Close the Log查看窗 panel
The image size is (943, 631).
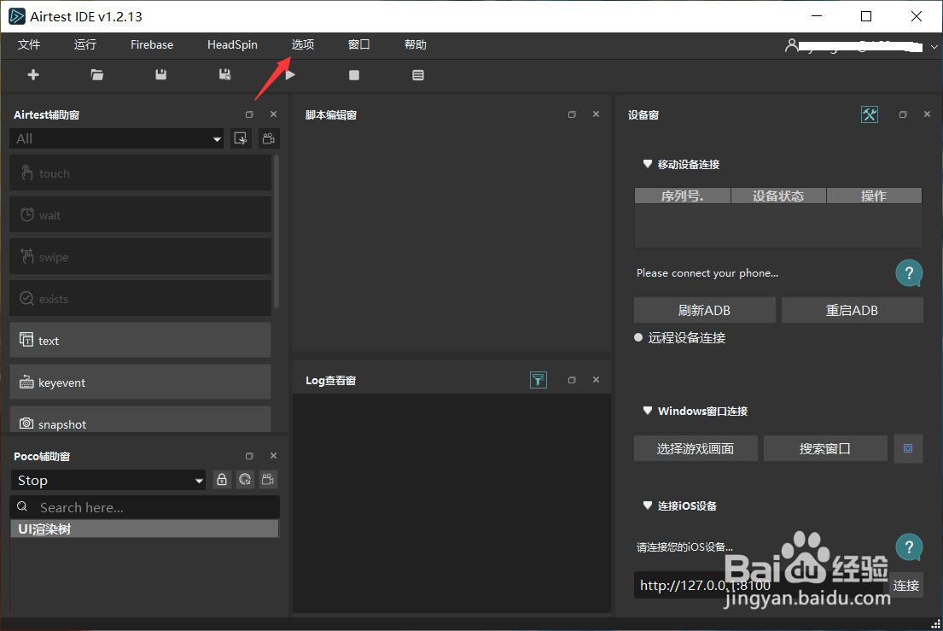tap(596, 380)
